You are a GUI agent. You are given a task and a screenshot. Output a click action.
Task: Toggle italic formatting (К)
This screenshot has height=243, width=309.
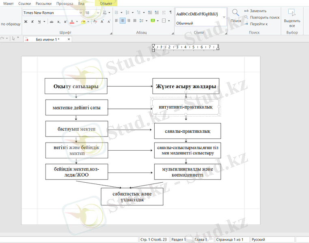(32, 21)
